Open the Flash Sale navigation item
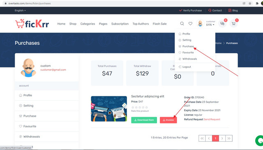The height and width of the screenshot is (150, 263). coord(159,24)
